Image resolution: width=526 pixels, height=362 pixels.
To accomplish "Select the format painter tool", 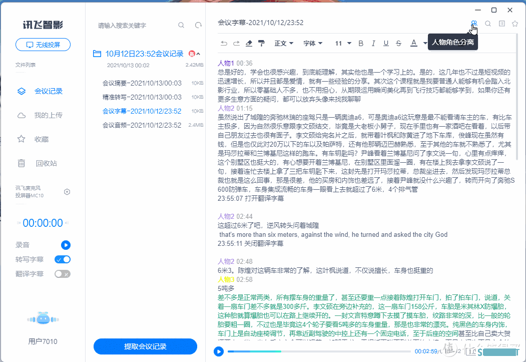I will (261, 44).
